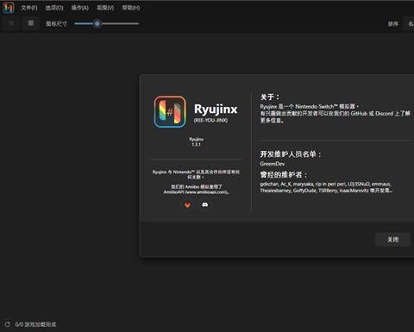This screenshot has width=414, height=332.
Task: Click the reload games icon in status bar
Action: [x=8, y=324]
